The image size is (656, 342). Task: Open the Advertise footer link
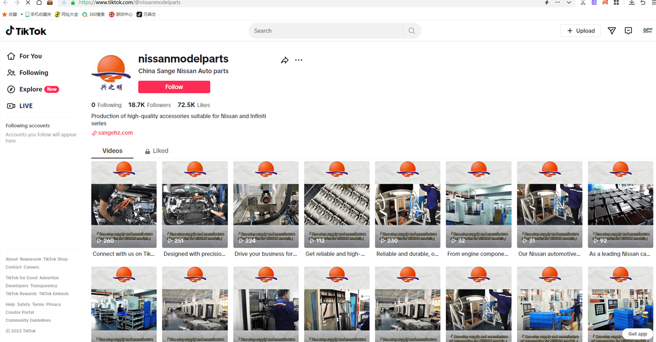(x=49, y=278)
